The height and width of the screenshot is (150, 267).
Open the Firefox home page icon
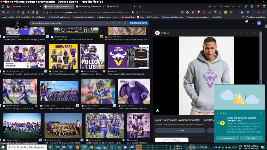pyautogui.click(x=23, y=12)
